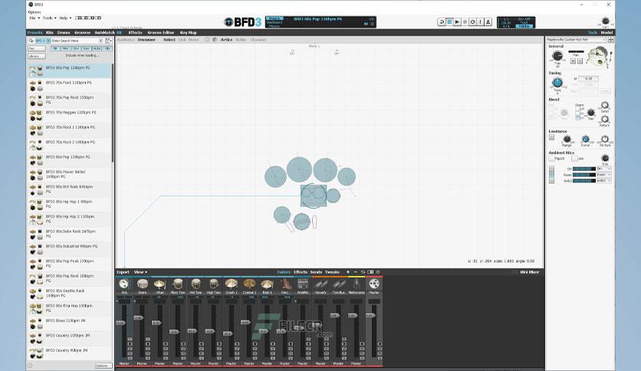Toggle the Room ambient mic checkbox
This screenshot has height=371, width=641.
(x=551, y=175)
